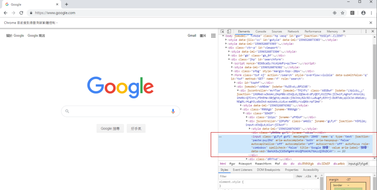The image size is (377, 190).
Task: Open the Chrome three-dot menu
Action: coord(371,13)
